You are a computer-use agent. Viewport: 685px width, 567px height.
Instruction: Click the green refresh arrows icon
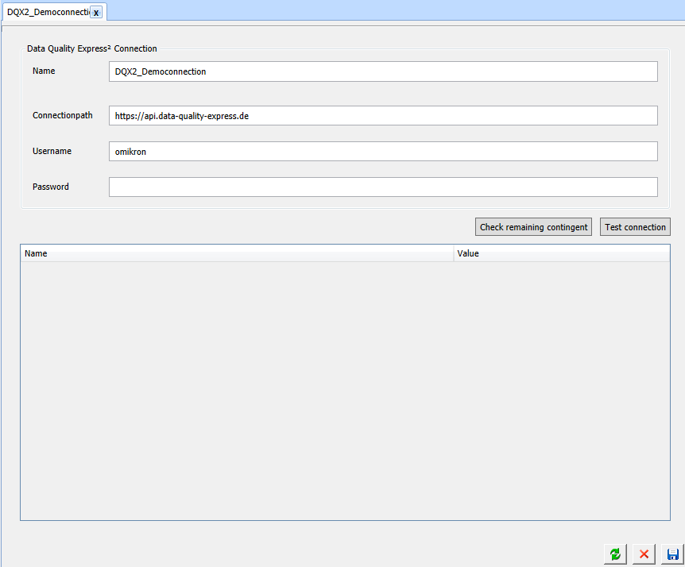point(615,554)
